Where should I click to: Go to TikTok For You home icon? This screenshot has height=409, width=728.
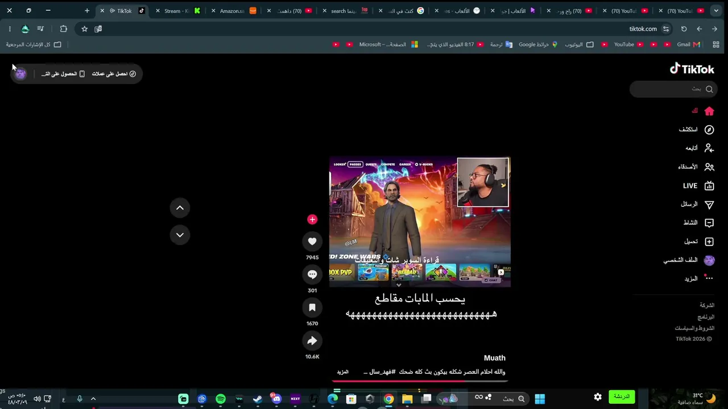click(x=709, y=111)
